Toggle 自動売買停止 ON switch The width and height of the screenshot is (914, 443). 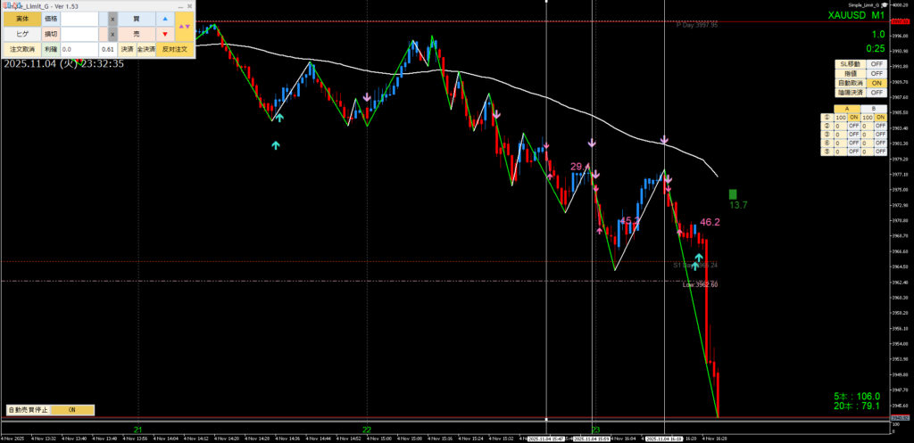72,410
